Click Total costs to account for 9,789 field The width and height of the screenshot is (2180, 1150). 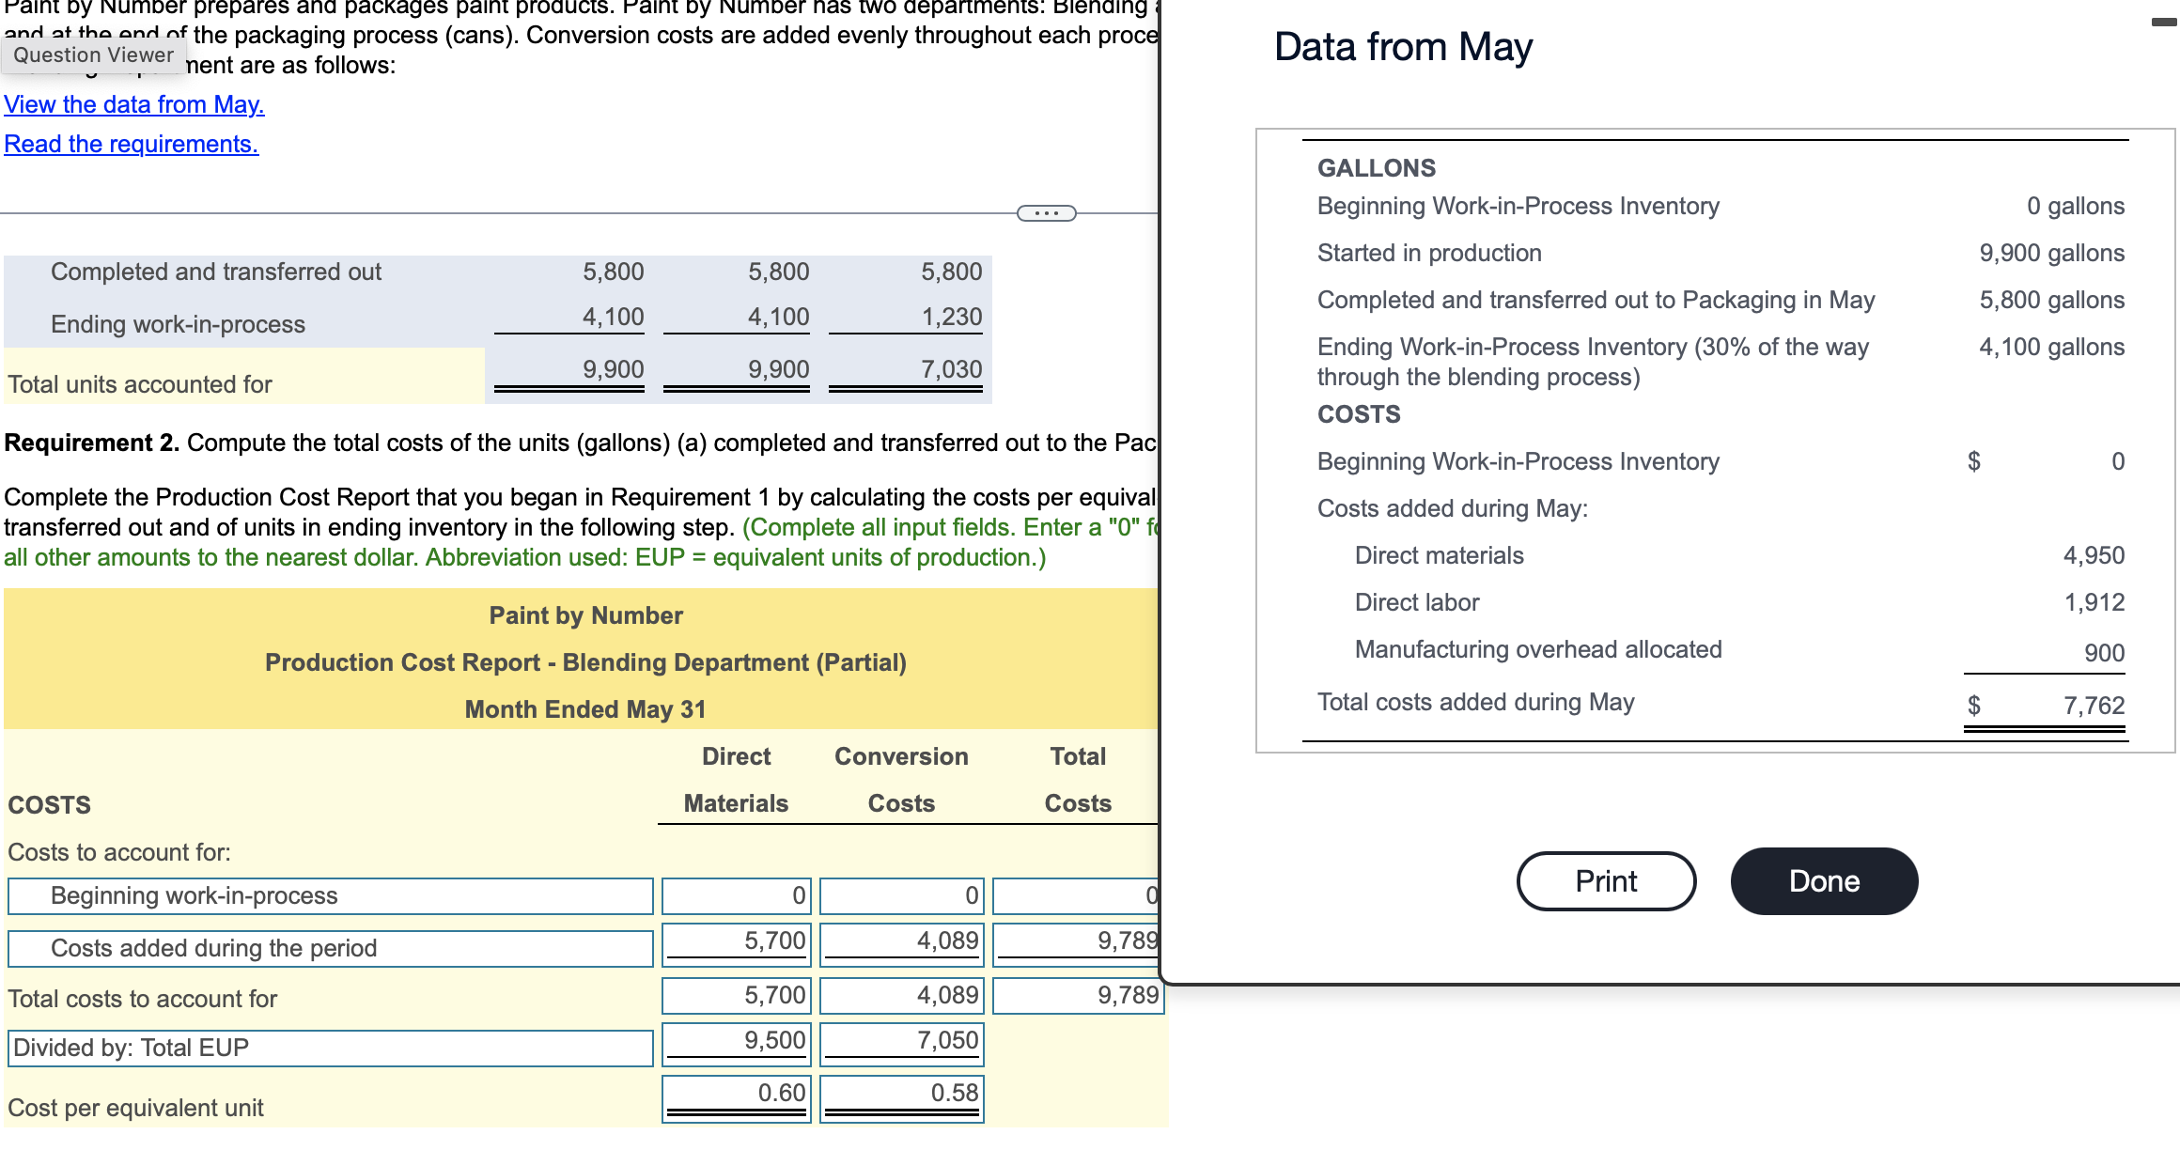click(1078, 996)
